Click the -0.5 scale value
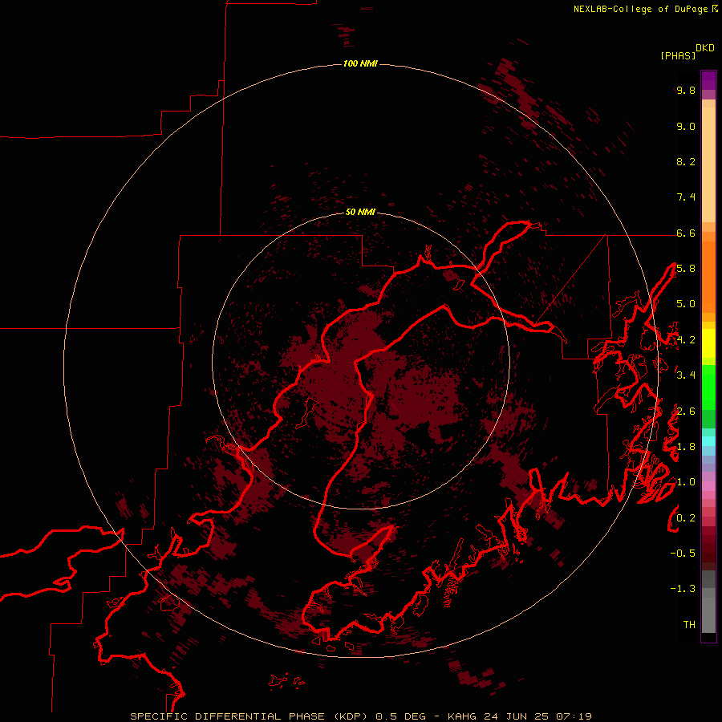The height and width of the screenshot is (722, 722). point(683,554)
